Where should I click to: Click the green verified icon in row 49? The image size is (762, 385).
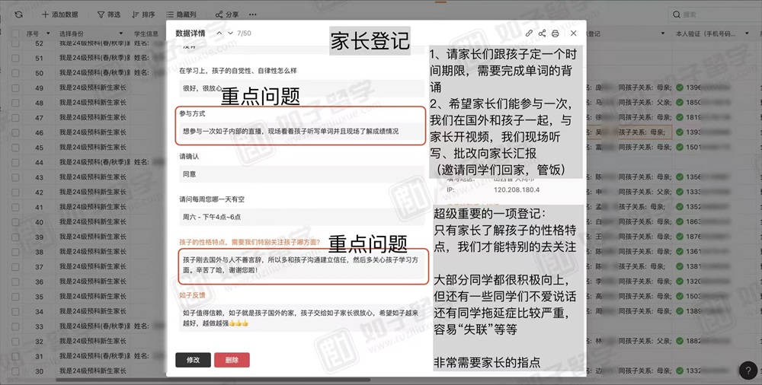[680, 87]
